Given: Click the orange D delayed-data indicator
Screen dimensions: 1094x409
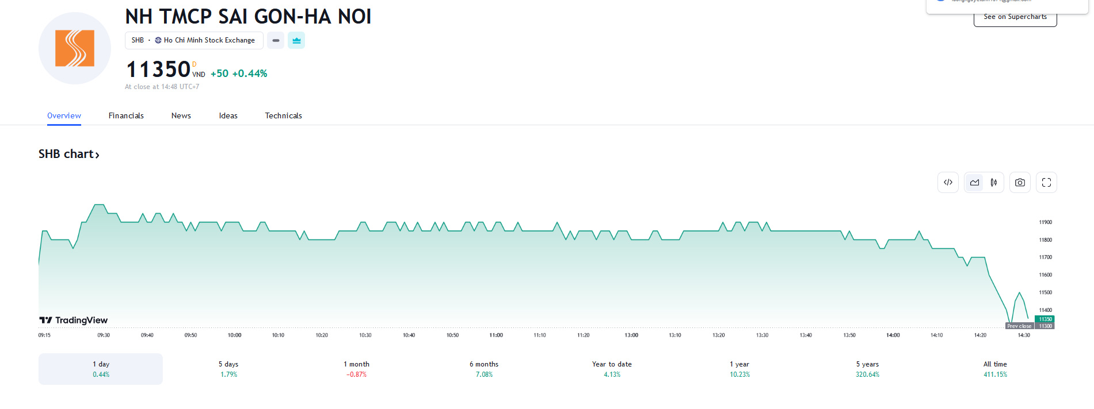Looking at the screenshot, I should click(195, 64).
